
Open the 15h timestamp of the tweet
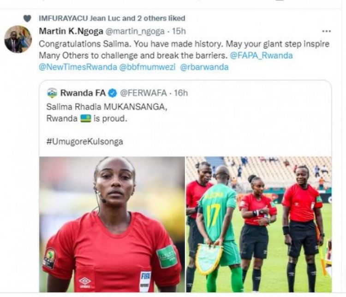tap(179, 31)
